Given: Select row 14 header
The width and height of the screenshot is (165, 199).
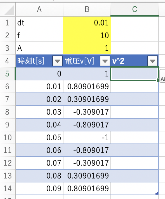Looking at the screenshot, I should [8, 188].
